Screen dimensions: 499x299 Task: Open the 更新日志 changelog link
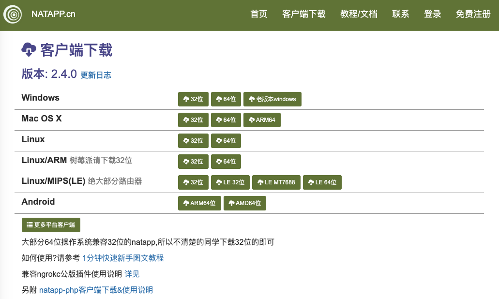point(96,75)
